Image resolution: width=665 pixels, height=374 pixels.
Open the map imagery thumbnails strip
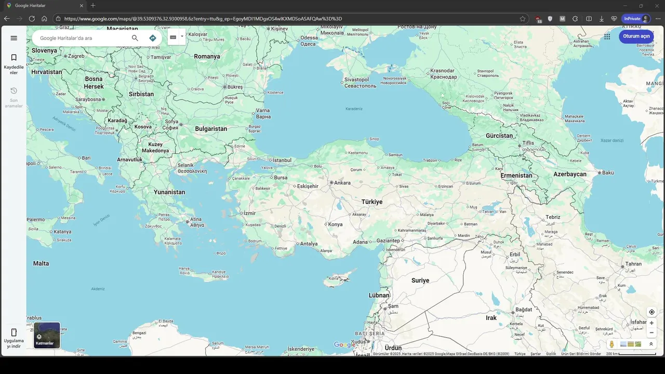[631, 344]
